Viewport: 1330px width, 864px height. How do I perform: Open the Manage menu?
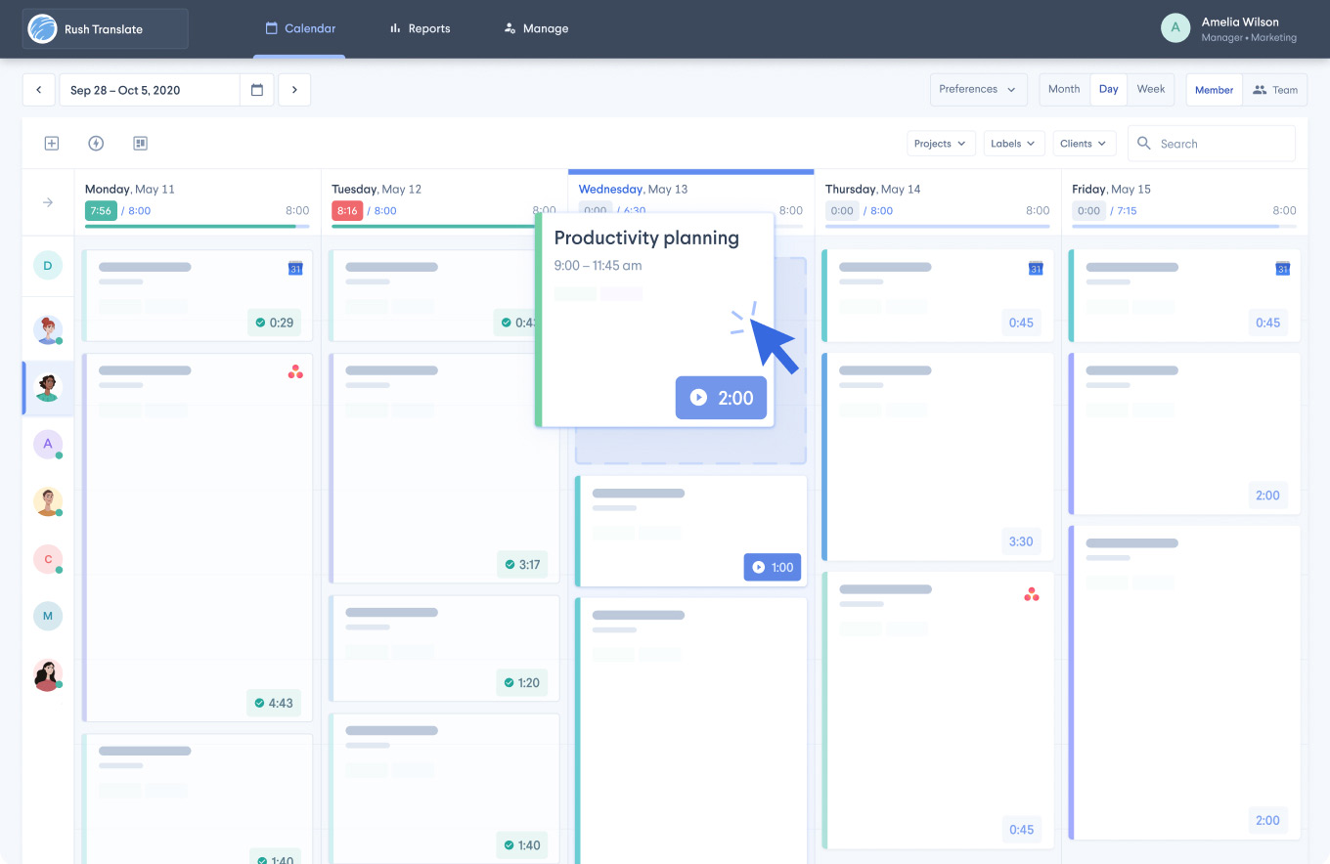[x=536, y=28]
